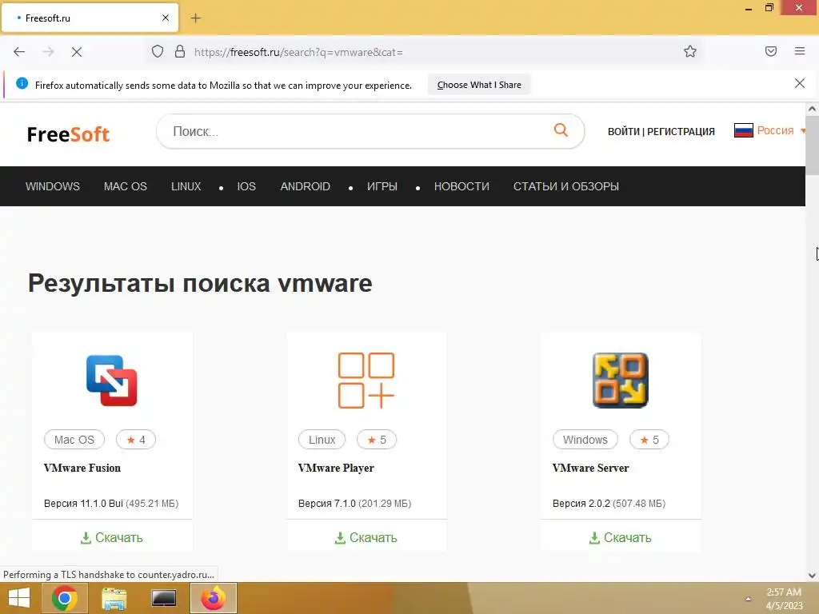Open the MAC OS menu category

(126, 186)
